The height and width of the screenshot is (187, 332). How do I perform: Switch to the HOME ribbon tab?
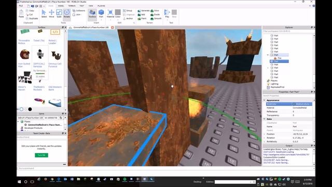point(51,6)
